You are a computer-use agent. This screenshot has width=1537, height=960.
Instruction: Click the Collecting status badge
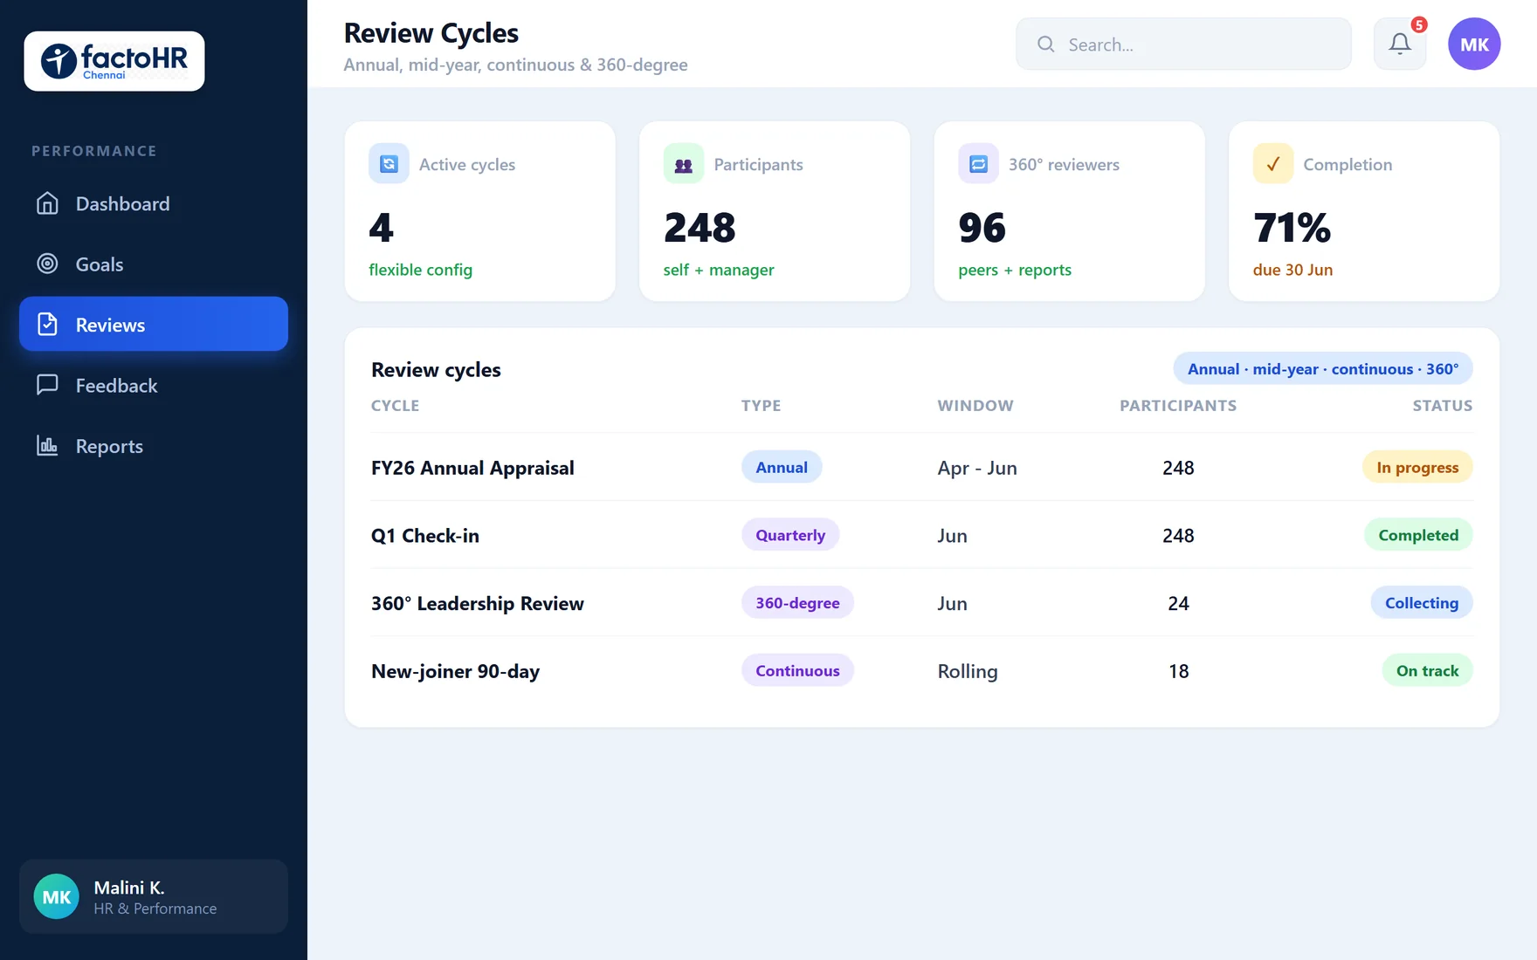coord(1422,602)
